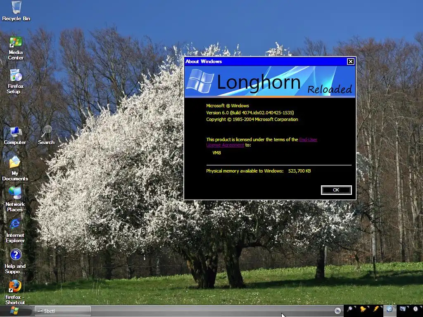Launch the firefox - Shortcut icon
The width and height of the screenshot is (423, 317).
[15, 292]
